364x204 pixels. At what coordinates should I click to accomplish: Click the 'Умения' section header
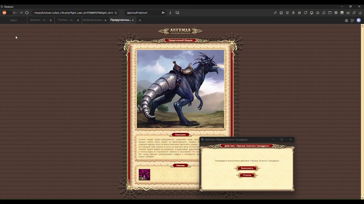[180, 165]
